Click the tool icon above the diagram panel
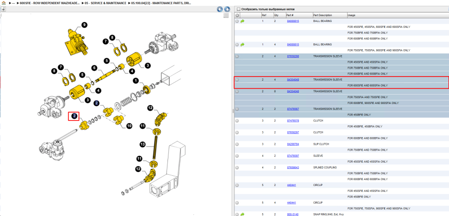Image resolution: width=449 pixels, height=216 pixels. tap(3, 9)
